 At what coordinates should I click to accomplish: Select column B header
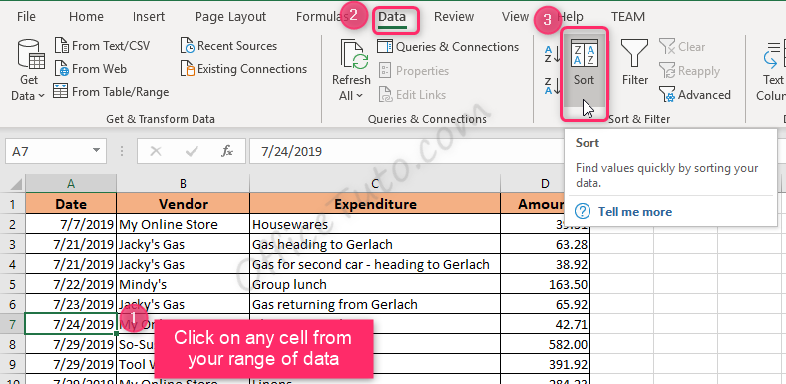183,184
